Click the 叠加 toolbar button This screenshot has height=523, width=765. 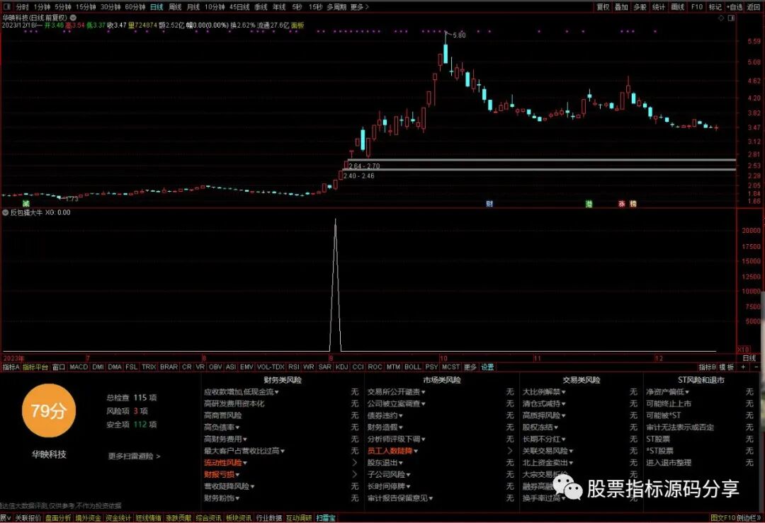pyautogui.click(x=621, y=7)
